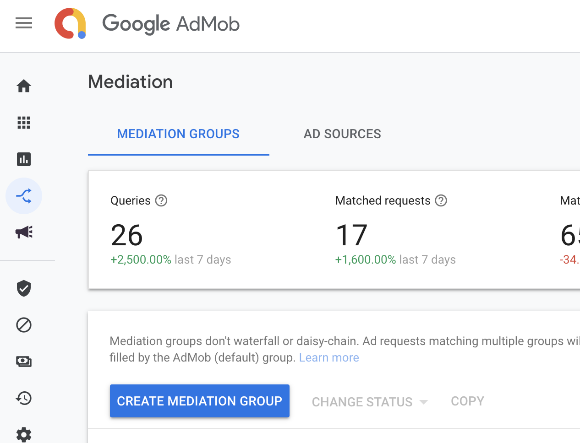580x443 pixels.
Task: Click the Create Mediation Group button
Action: coord(199,401)
